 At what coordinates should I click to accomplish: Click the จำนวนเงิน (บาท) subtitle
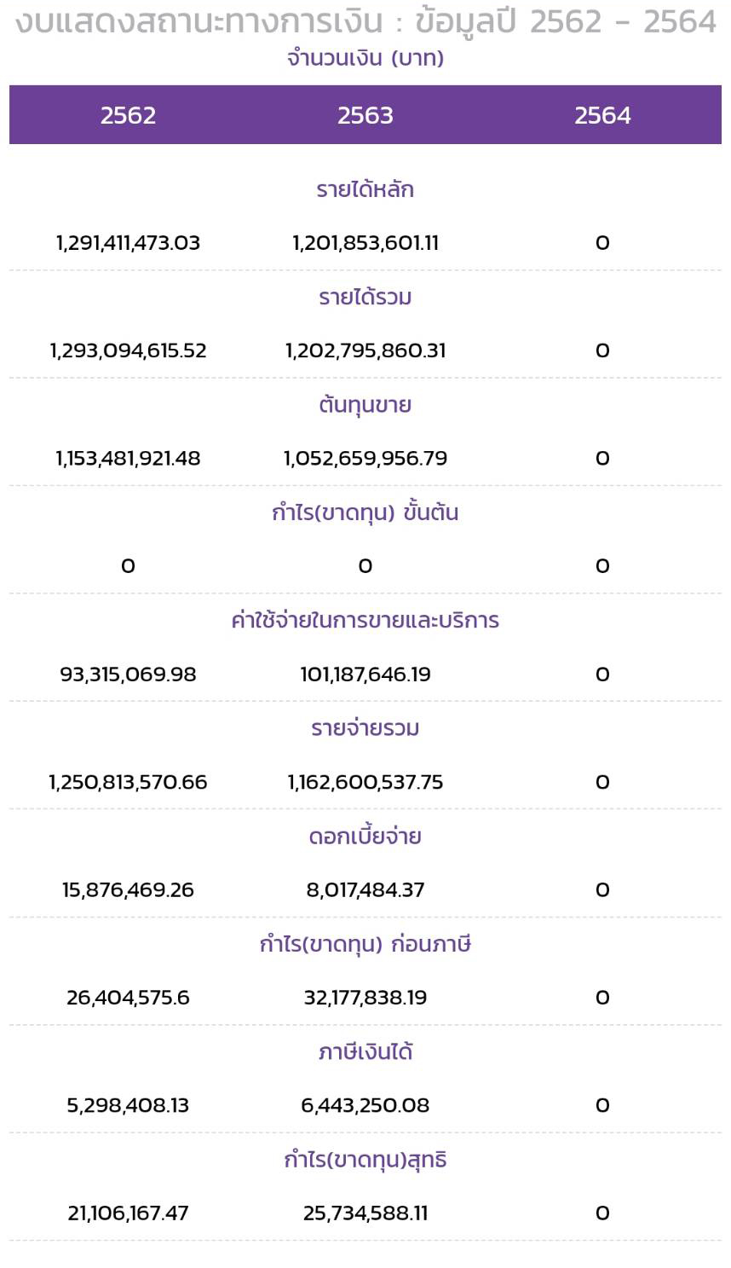[x=365, y=58]
